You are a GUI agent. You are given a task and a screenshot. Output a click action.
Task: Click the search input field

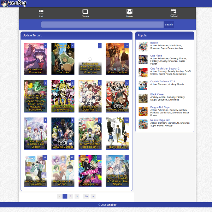(x=102, y=24)
